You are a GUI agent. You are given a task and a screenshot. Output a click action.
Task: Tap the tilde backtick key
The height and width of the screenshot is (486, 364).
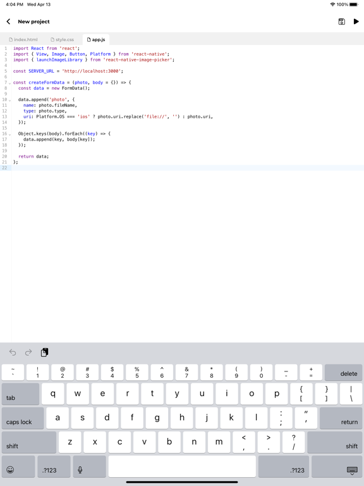coord(13,372)
